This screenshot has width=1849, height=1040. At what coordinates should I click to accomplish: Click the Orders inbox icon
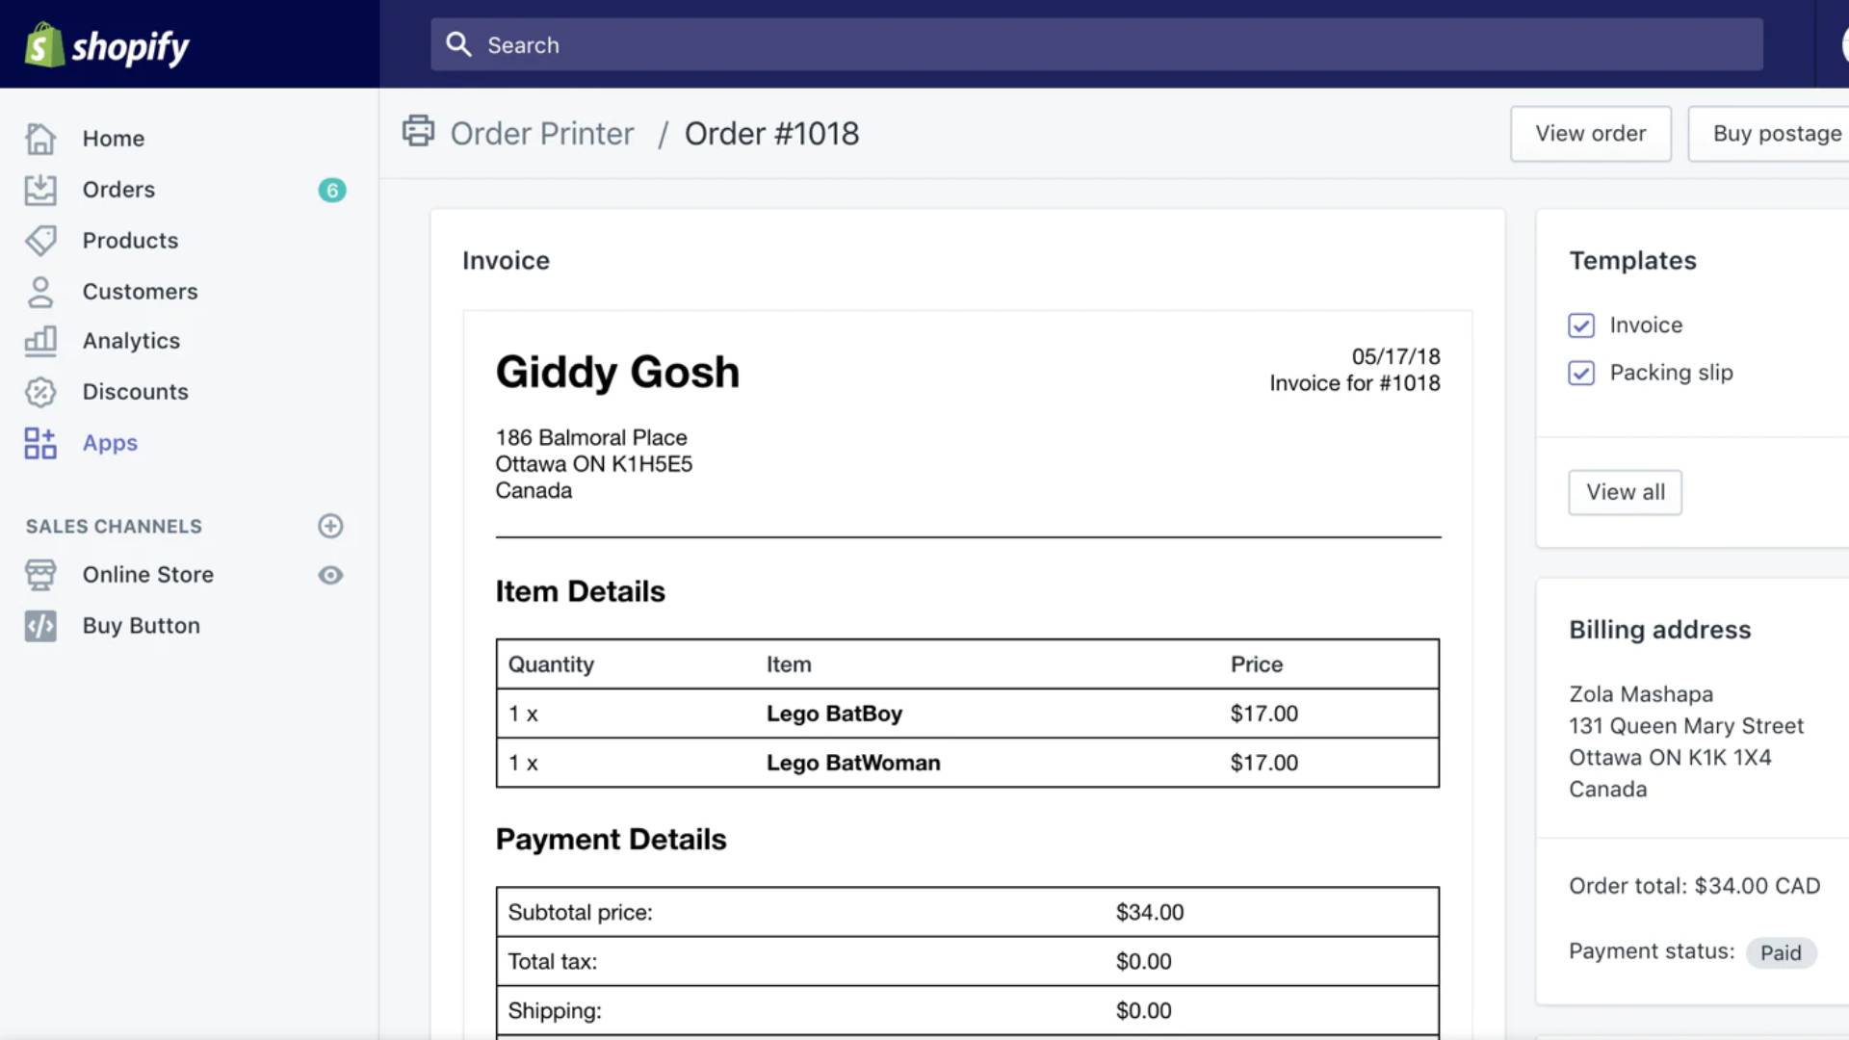40,190
